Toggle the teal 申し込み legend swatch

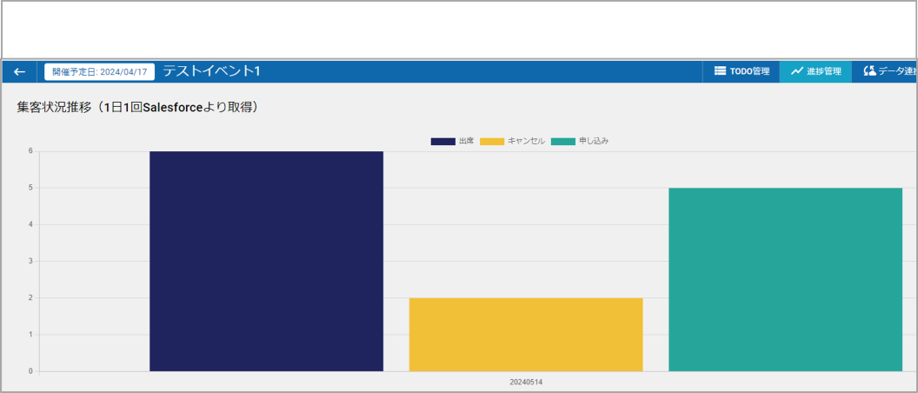point(562,141)
